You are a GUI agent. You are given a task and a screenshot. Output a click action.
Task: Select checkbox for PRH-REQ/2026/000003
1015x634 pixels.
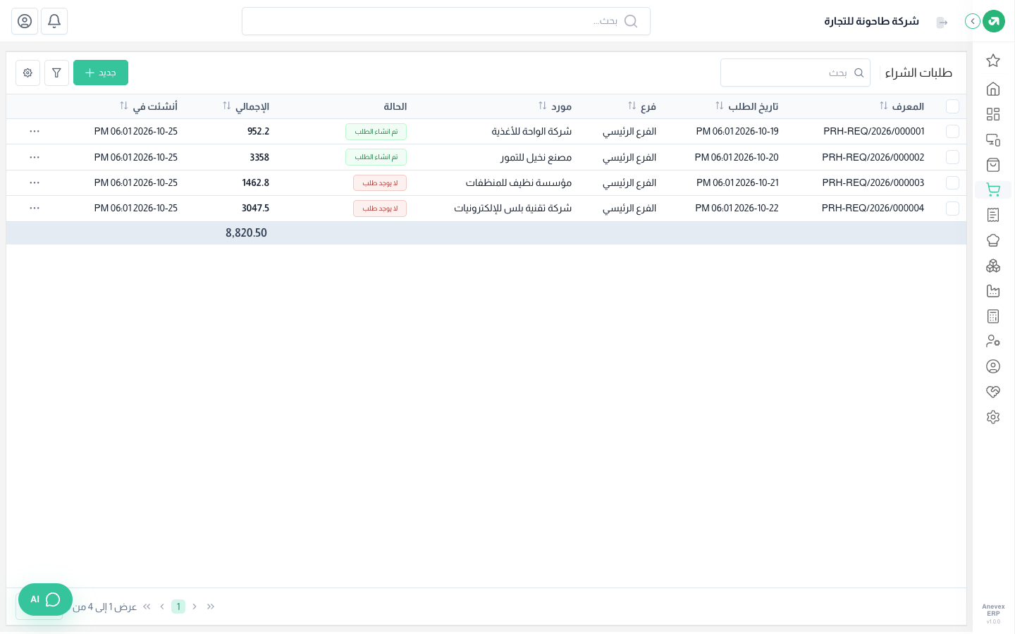952,182
